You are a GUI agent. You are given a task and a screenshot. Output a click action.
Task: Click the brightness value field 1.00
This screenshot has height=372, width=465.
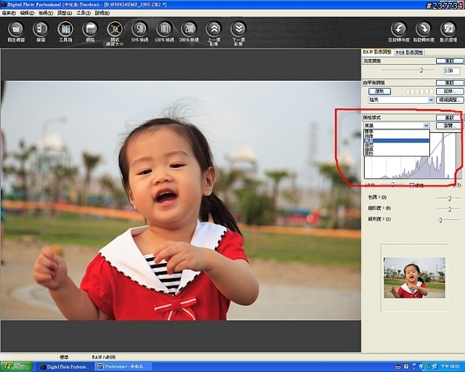(452, 71)
